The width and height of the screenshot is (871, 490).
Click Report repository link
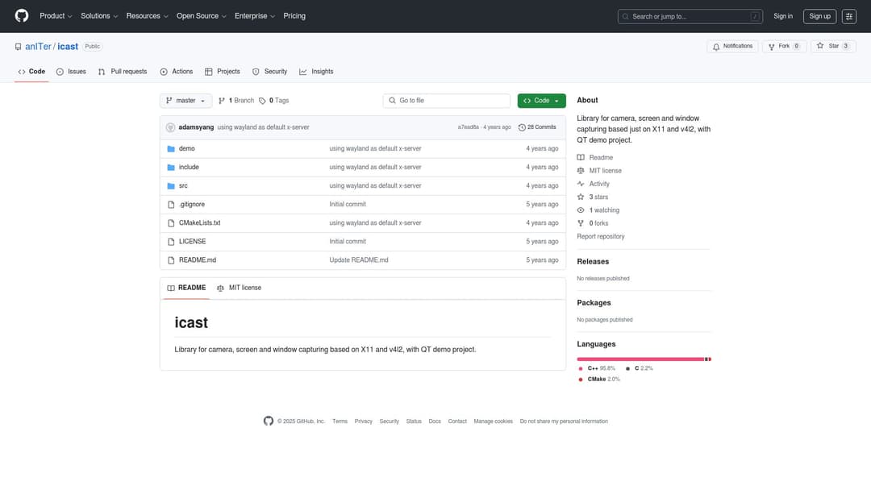(601, 236)
